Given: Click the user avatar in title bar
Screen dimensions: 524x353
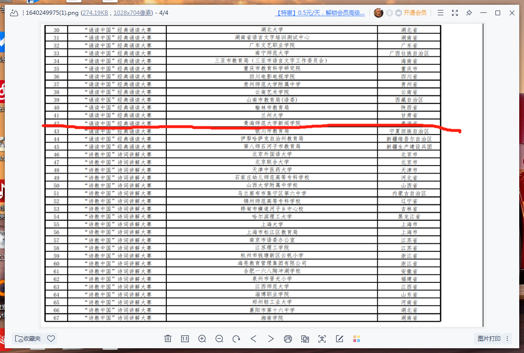Looking at the screenshot, I should 379,13.
